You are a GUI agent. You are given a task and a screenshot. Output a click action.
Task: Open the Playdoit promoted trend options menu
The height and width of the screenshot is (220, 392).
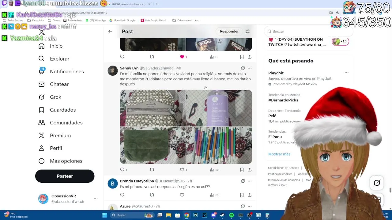tap(346, 73)
